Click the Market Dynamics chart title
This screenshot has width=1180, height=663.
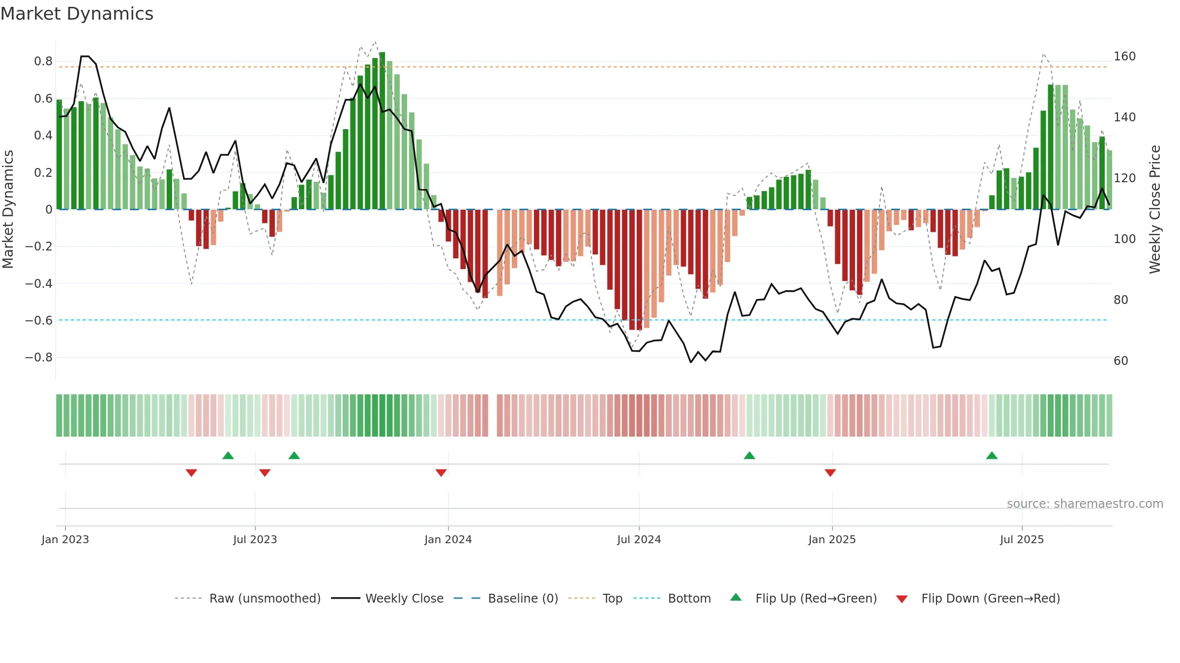77,14
